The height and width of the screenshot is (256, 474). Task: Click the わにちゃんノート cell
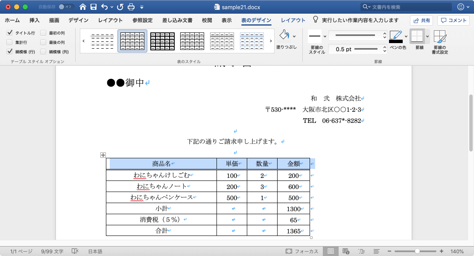pyautogui.click(x=161, y=186)
